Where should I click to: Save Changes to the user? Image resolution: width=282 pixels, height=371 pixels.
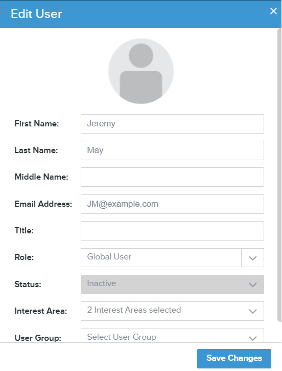click(234, 358)
